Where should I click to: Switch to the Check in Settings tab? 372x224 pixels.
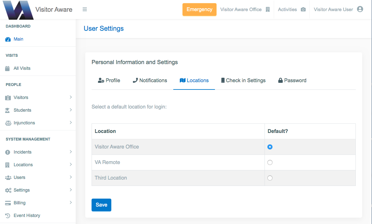point(243,81)
